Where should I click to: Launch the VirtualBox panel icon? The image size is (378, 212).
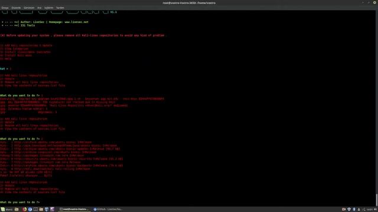click(x=47, y=210)
